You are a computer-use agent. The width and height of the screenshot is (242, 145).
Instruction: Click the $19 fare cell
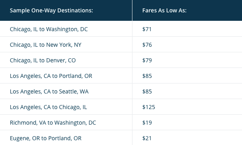[x=147, y=123]
